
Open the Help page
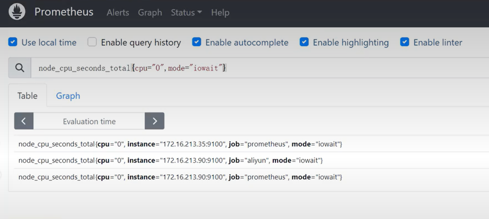[x=220, y=12]
